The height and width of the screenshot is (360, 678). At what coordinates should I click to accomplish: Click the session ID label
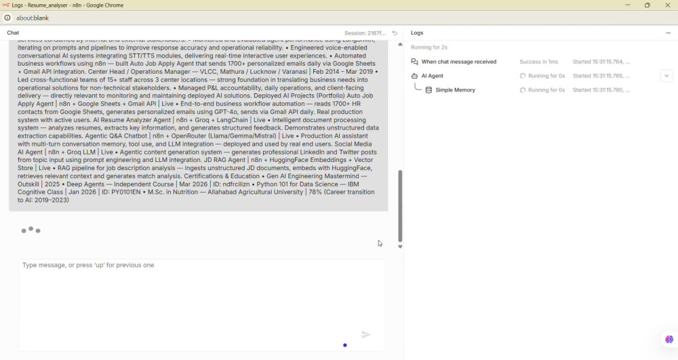point(365,33)
